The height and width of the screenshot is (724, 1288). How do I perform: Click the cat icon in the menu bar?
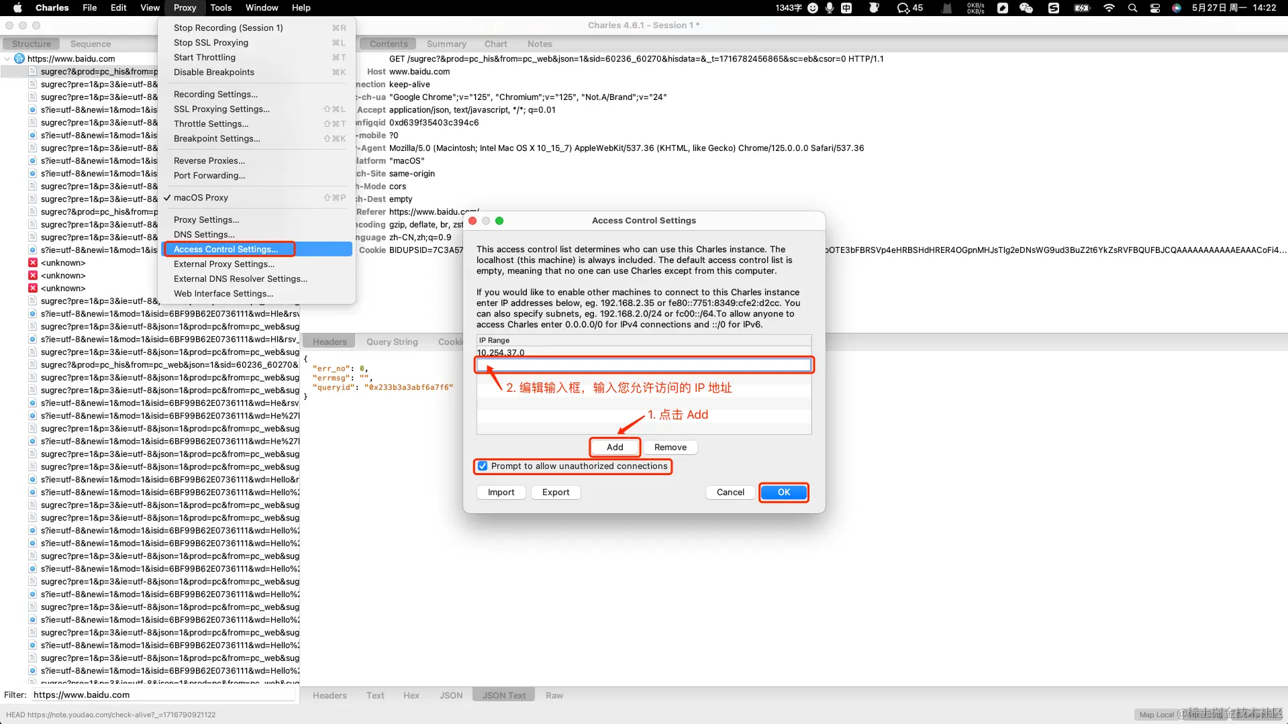click(x=946, y=8)
